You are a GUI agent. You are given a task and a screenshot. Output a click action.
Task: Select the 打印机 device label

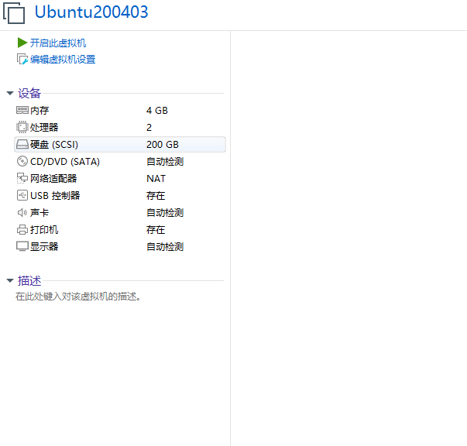click(x=44, y=229)
